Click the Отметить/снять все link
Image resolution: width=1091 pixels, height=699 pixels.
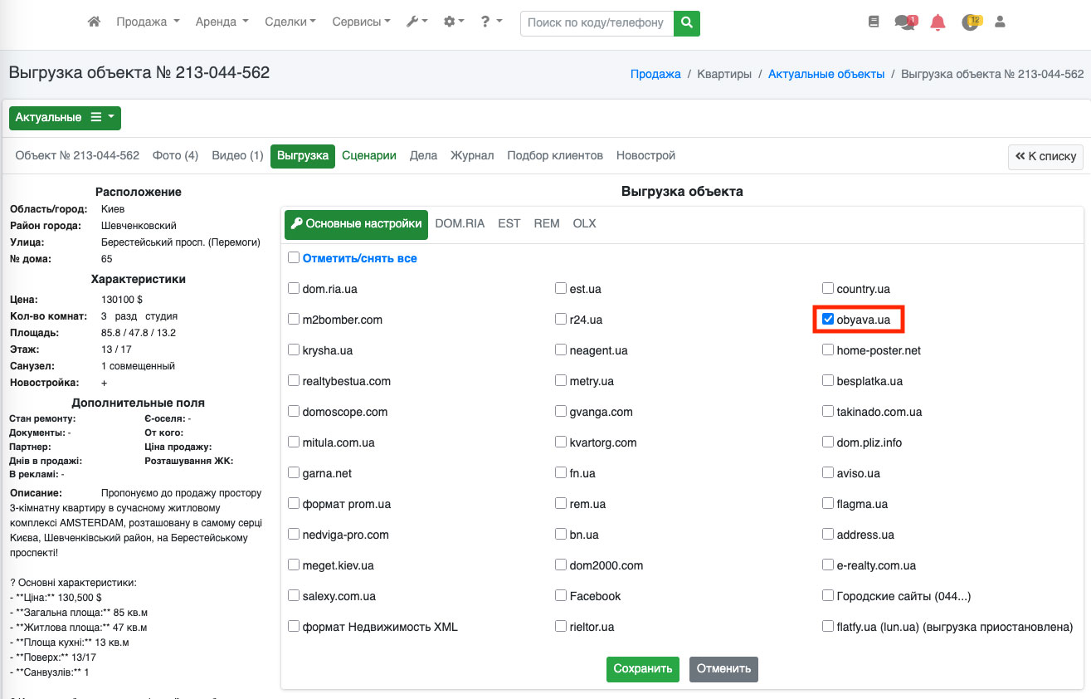coord(359,258)
